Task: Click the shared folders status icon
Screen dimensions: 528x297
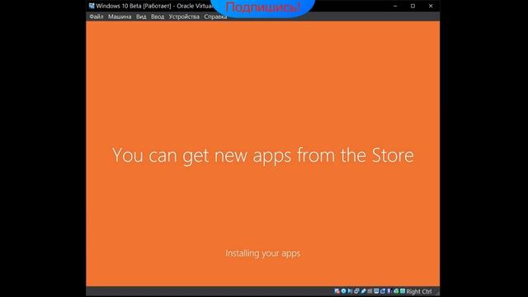Action: click(x=370, y=291)
